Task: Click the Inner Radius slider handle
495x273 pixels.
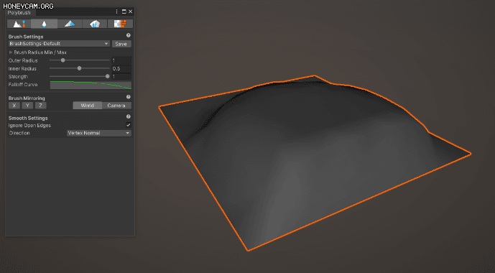Action: [79, 68]
